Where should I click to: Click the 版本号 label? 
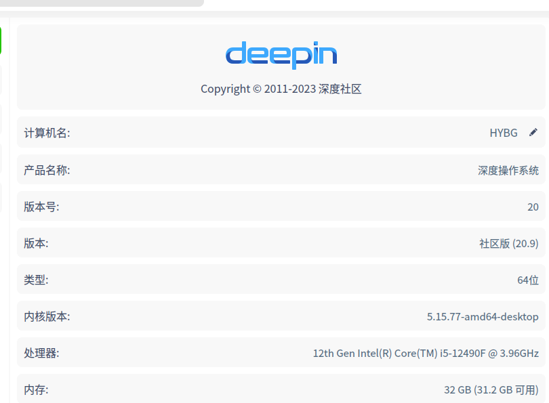pos(41,207)
